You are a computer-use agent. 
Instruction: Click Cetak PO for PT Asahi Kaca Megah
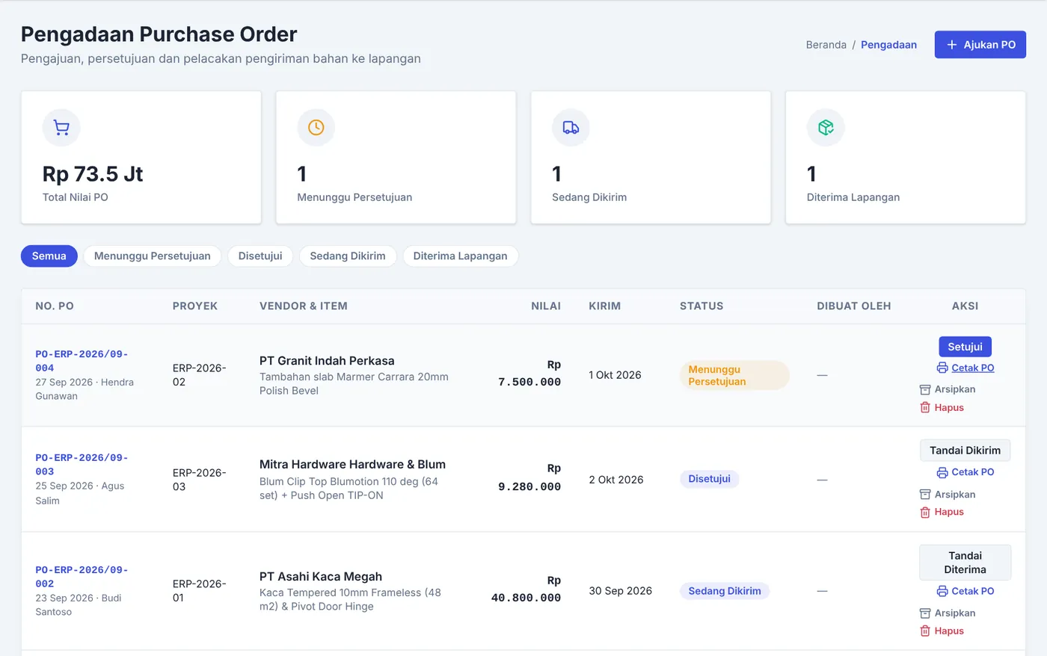[965, 591]
